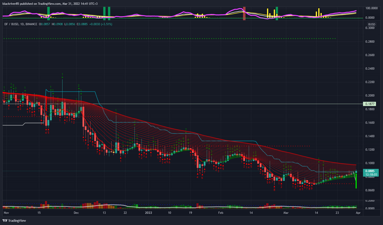
Task: Click the 2022 label on the time axis
Action: pos(148,213)
